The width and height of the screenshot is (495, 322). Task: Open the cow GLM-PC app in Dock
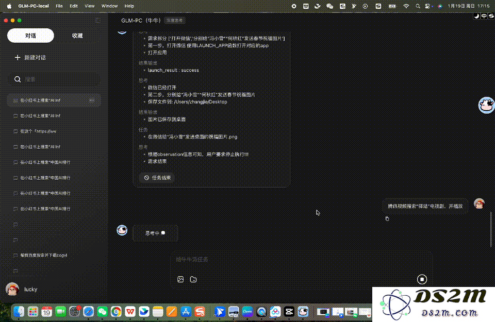(x=303, y=312)
